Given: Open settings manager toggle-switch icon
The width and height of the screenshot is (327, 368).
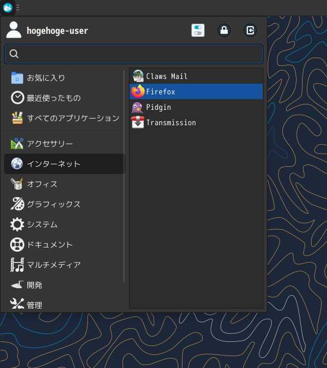Looking at the screenshot, I should (198, 30).
